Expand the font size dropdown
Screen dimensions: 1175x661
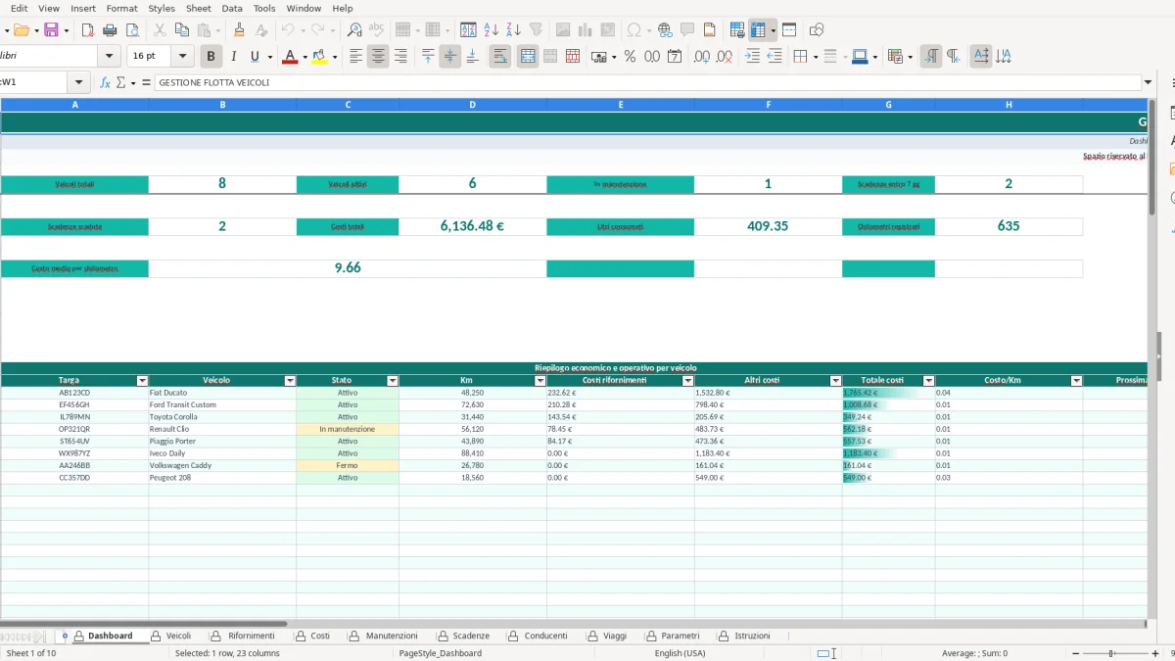tap(183, 57)
